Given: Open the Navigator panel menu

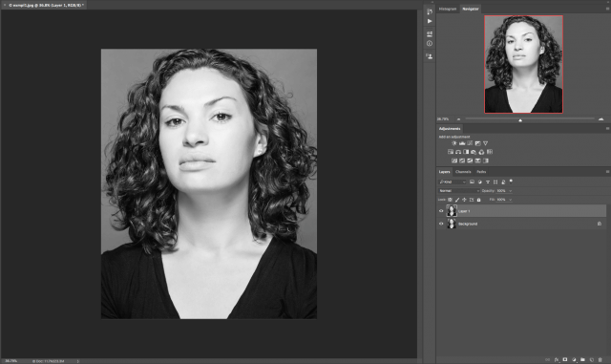Looking at the screenshot, I should (607, 9).
